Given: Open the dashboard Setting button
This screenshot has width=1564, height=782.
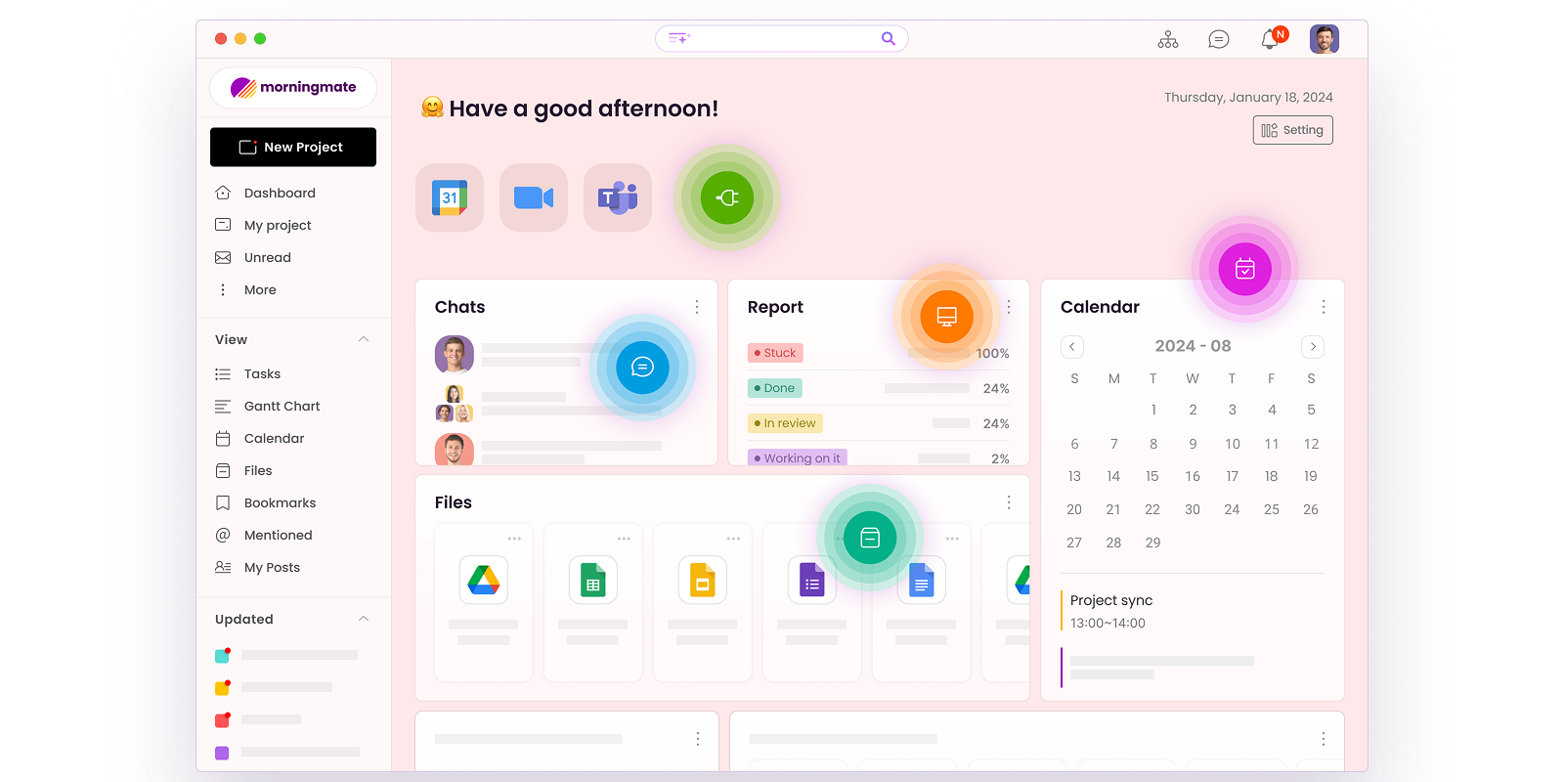Looking at the screenshot, I should tap(1292, 130).
